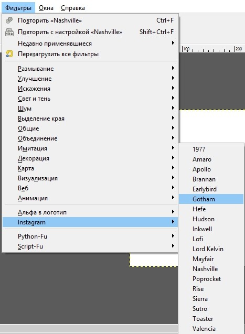Expand the Объединение submenu
245x334 pixels.
[90, 138]
